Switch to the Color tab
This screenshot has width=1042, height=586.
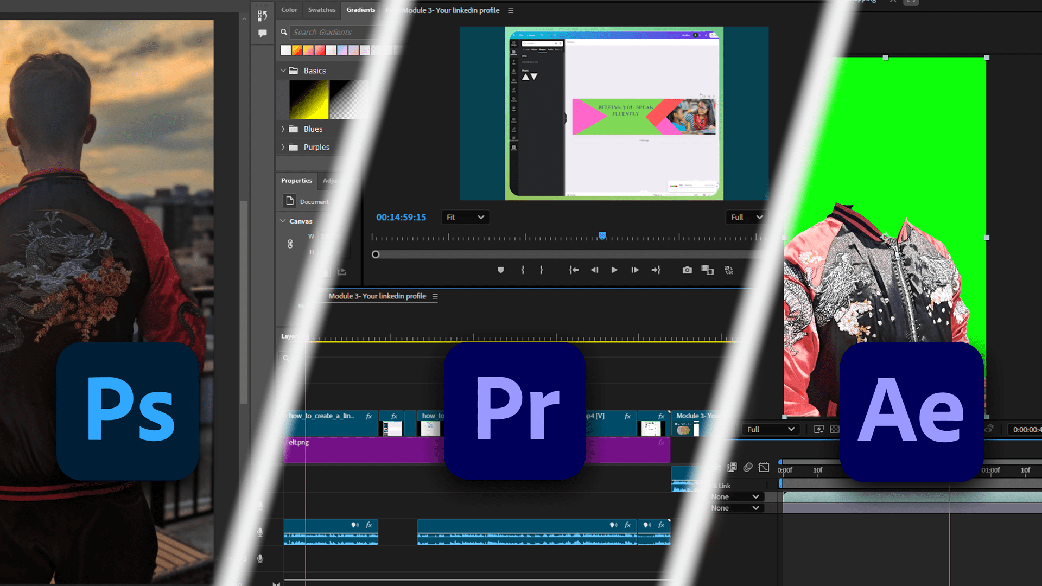tap(289, 10)
